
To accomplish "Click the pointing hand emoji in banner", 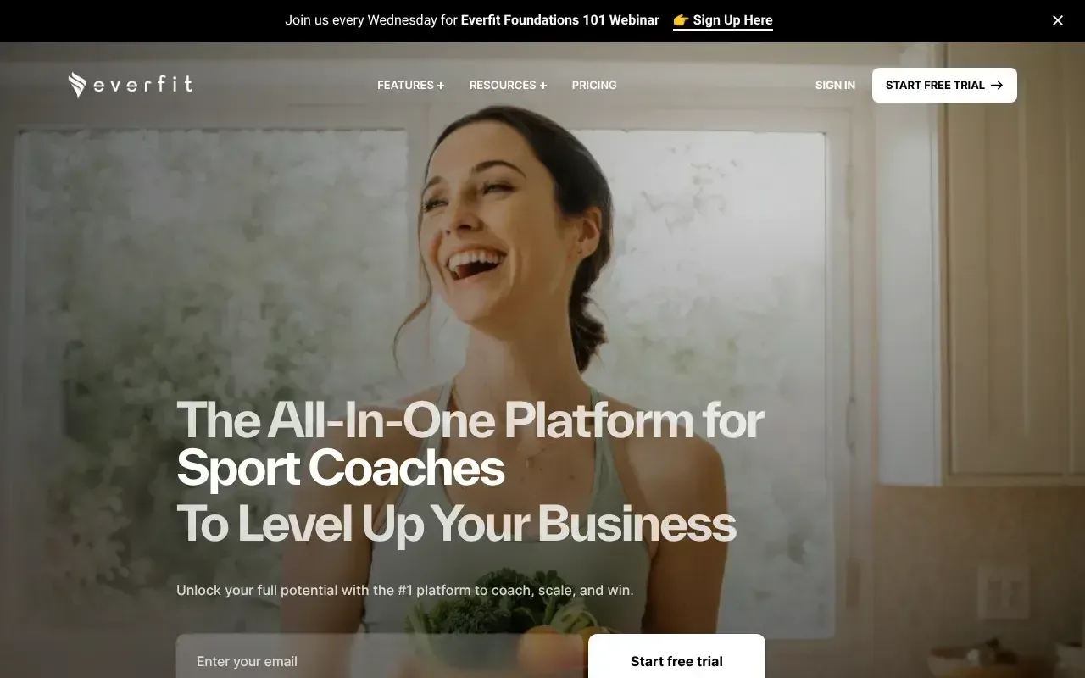I will pos(681,20).
